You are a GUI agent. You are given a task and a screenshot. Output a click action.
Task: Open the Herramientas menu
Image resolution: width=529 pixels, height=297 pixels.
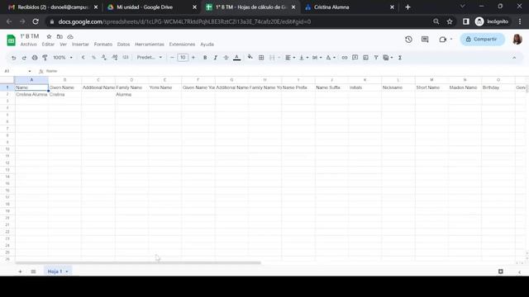pyautogui.click(x=150, y=45)
